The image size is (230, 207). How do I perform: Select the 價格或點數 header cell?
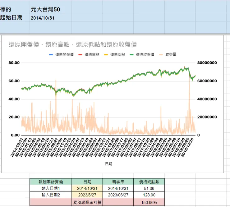click(149, 182)
